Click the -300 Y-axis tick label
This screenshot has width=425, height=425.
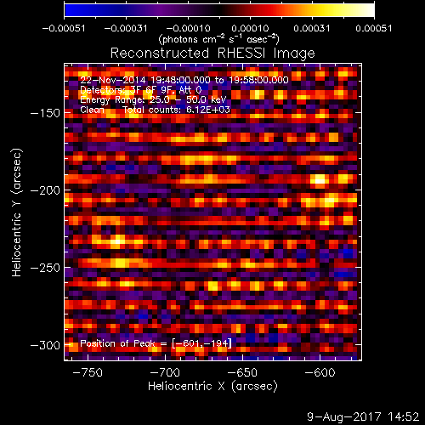coord(45,345)
